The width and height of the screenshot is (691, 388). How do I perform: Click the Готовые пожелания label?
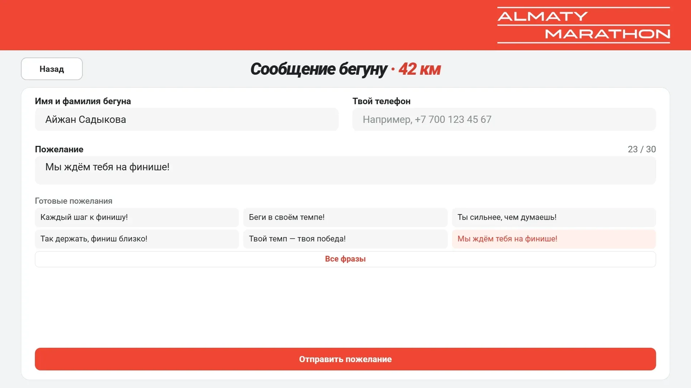click(x=73, y=201)
